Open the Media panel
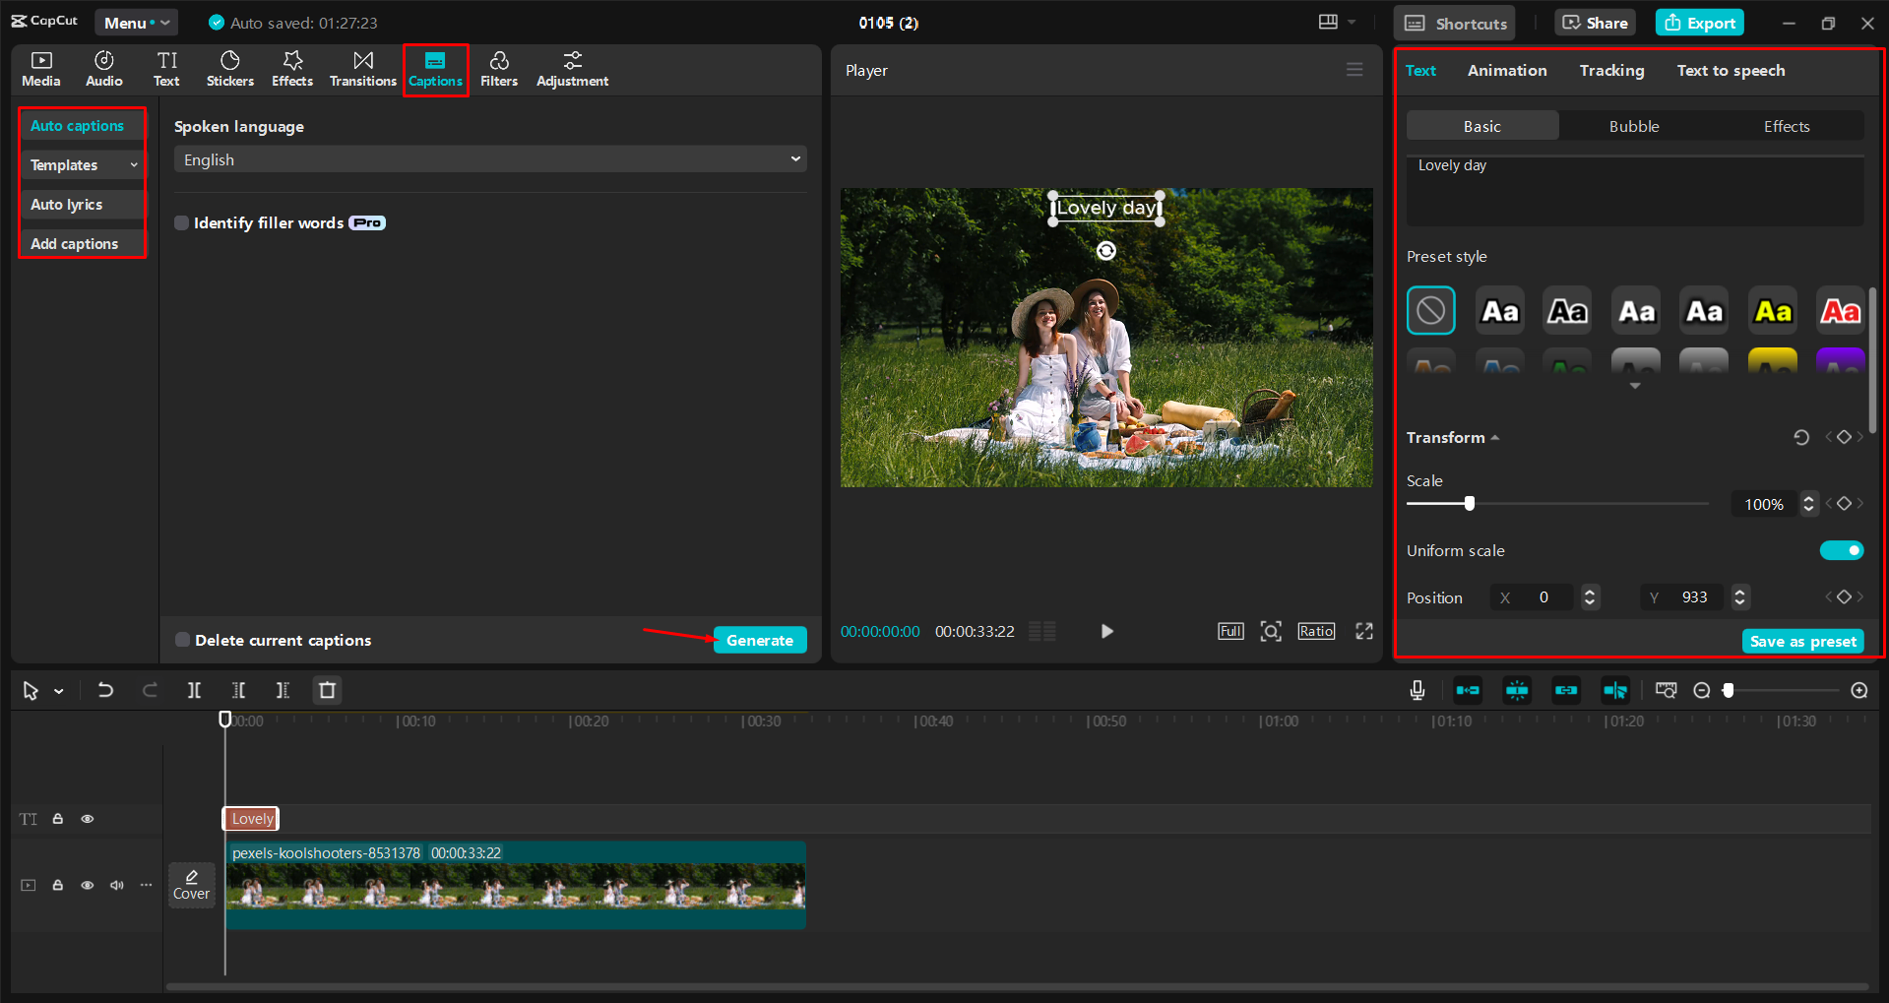 coord(40,69)
